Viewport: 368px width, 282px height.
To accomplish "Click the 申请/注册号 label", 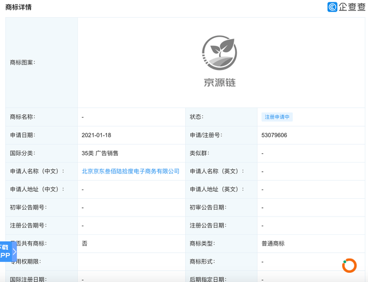I will (x=206, y=136).
